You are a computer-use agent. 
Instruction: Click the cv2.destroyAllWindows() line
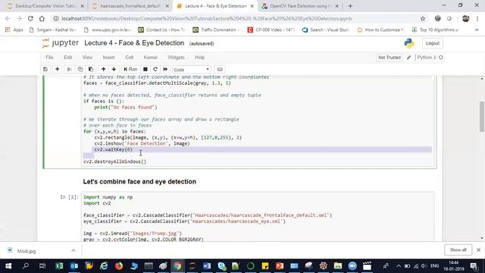[x=114, y=162]
